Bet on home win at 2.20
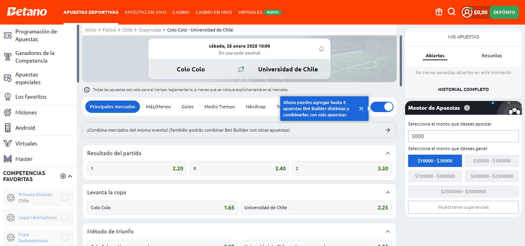The width and height of the screenshot is (525, 246). pos(137,168)
